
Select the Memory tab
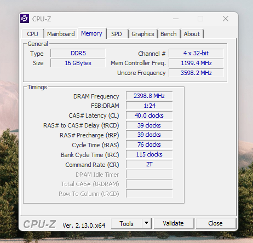click(92, 33)
